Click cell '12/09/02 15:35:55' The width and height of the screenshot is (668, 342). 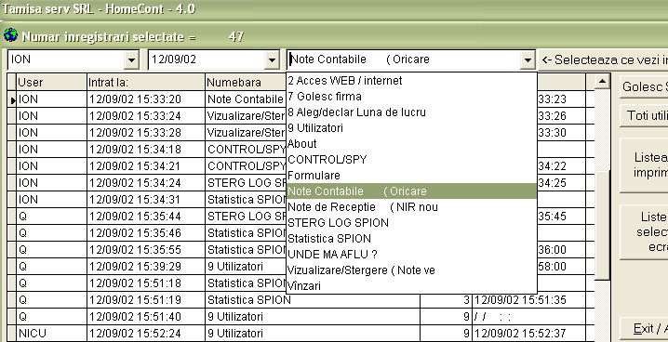pyautogui.click(x=146, y=250)
